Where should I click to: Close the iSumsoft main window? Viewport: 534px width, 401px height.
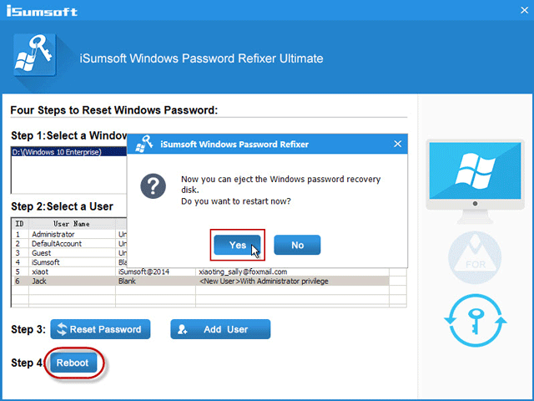click(524, 10)
